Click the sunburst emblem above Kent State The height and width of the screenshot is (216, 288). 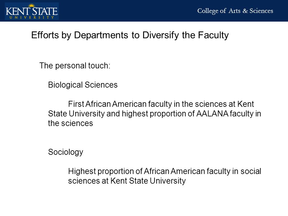[x=31, y=5]
